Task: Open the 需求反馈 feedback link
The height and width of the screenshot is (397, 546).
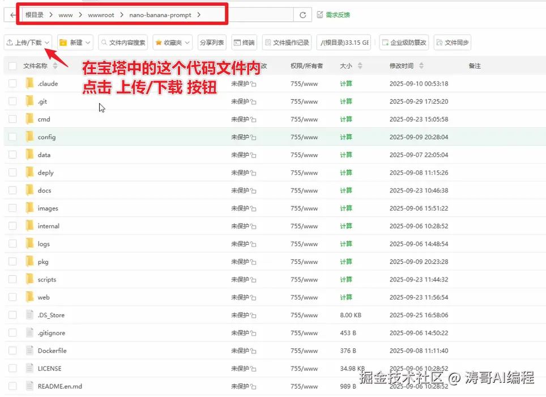Action: (333, 15)
